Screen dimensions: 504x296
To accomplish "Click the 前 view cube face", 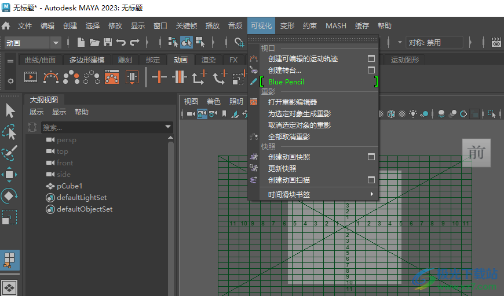I will click(476, 153).
